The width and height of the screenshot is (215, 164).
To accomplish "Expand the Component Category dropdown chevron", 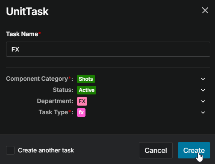I will pyautogui.click(x=203, y=79).
